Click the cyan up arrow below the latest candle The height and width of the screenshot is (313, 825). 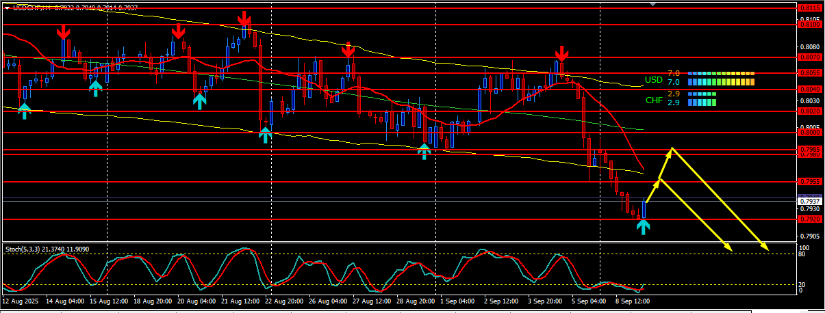click(x=643, y=227)
